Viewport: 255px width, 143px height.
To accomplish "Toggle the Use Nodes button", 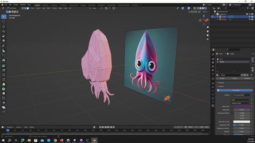I will pyautogui.click(x=235, y=90).
